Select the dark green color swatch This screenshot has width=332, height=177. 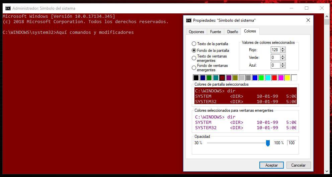tap(209, 78)
